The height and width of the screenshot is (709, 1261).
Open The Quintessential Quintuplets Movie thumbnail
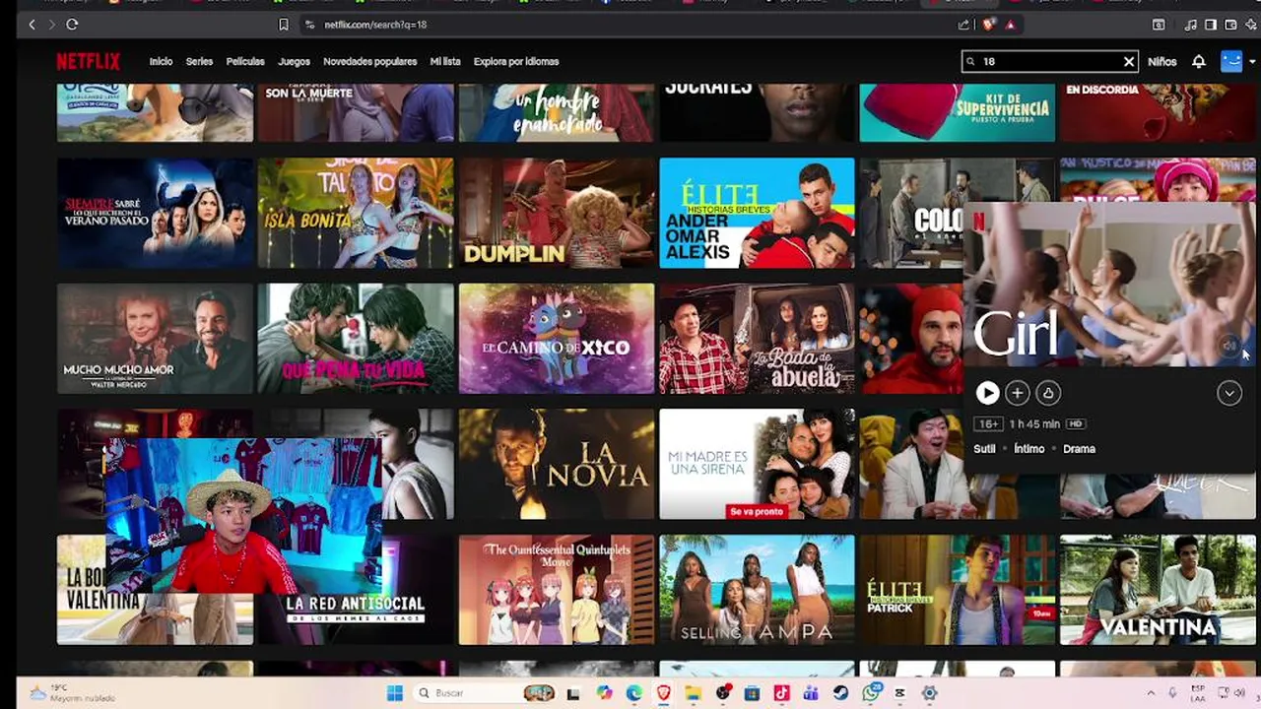pyautogui.click(x=556, y=590)
